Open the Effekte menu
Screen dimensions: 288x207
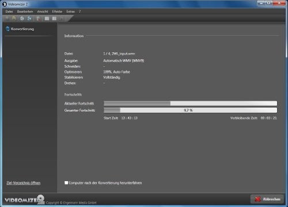coord(57,11)
